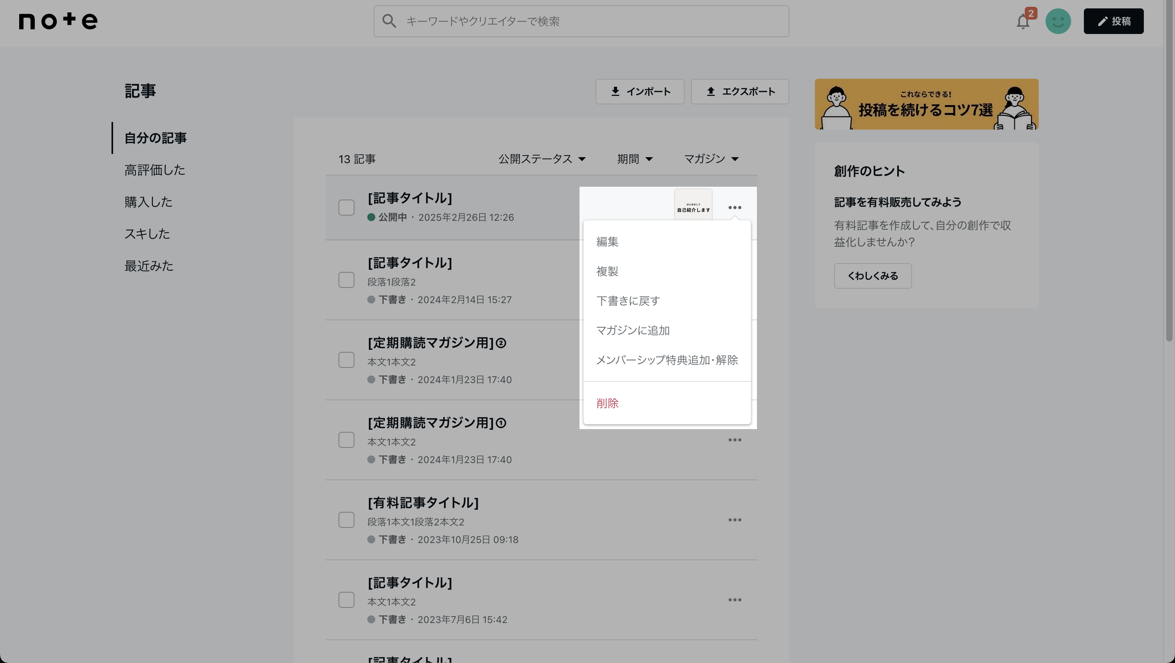Select メンバーシップ特典追加・解除 menu item
1175x663 pixels.
[667, 360]
